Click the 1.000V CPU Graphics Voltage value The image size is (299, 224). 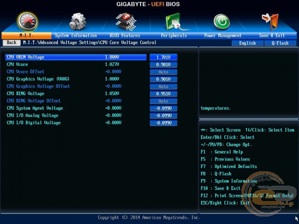click(112, 79)
